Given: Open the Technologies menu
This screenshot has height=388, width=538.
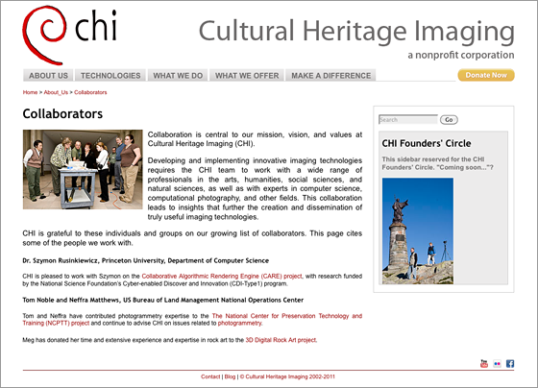Looking at the screenshot, I should coord(110,76).
